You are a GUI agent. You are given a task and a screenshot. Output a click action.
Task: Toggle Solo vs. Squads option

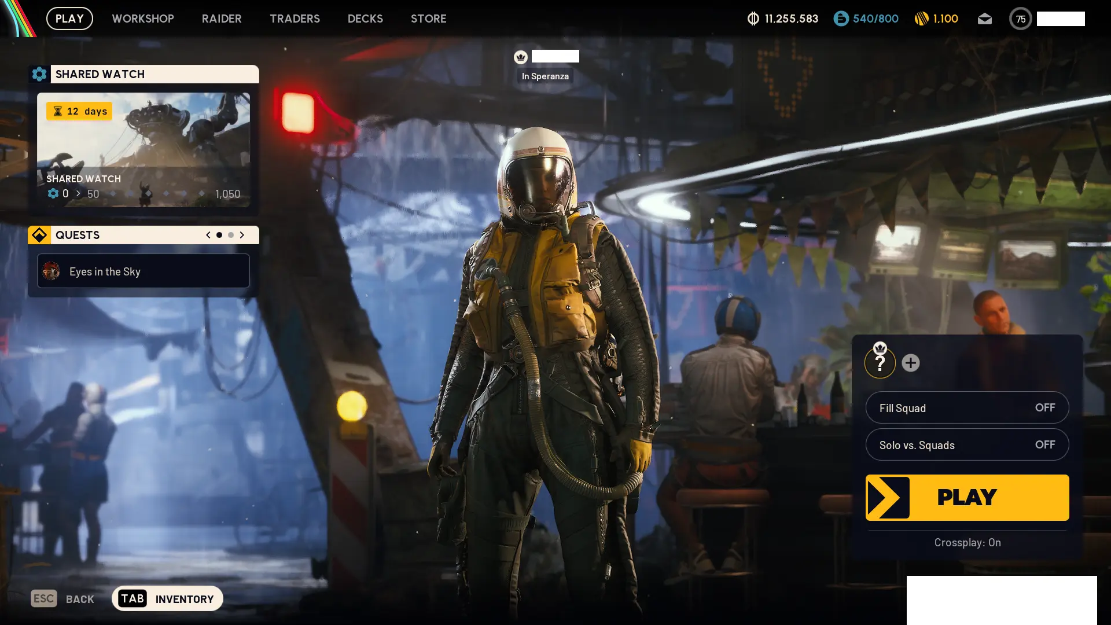pyautogui.click(x=967, y=445)
